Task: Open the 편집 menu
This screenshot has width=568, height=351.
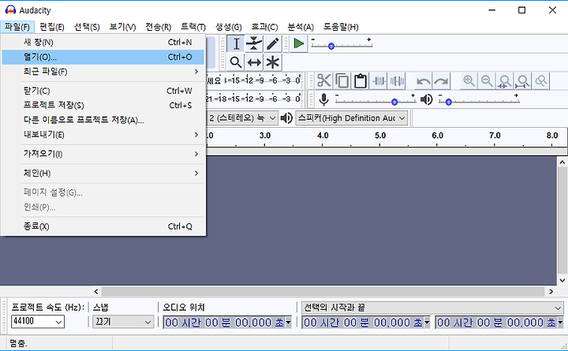Action: [52, 27]
